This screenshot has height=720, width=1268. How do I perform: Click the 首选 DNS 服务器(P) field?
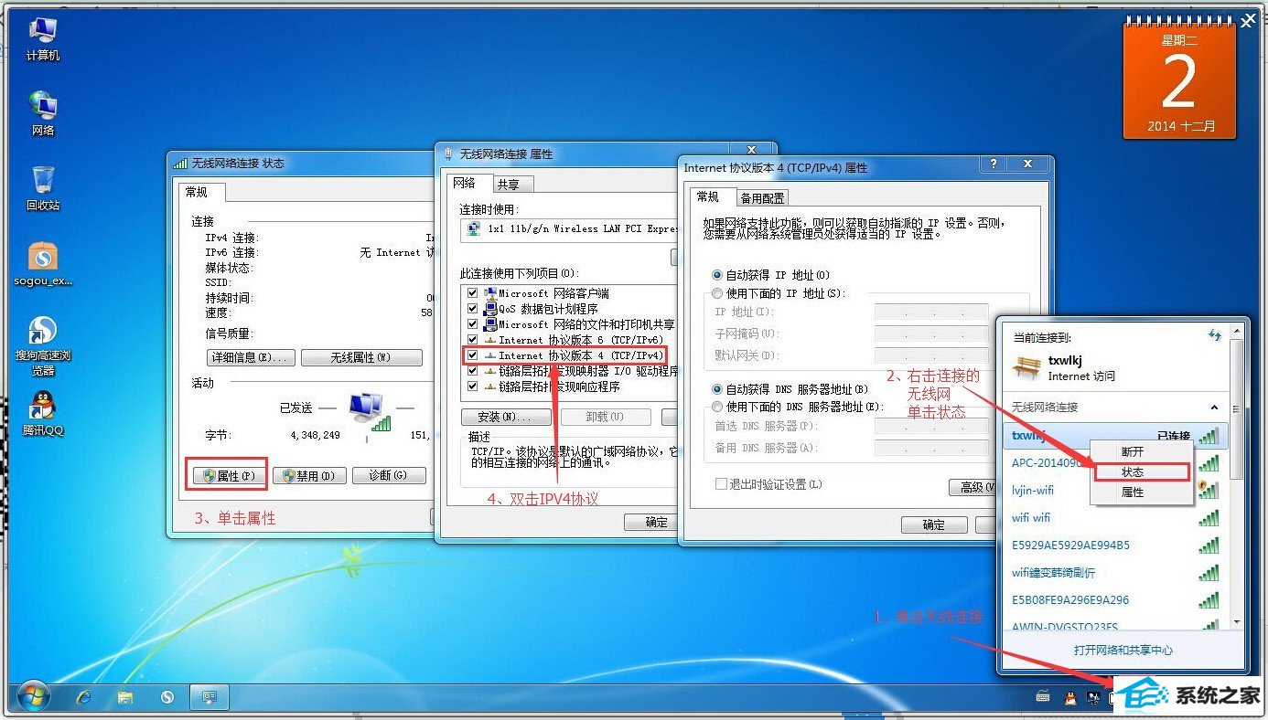point(931,426)
